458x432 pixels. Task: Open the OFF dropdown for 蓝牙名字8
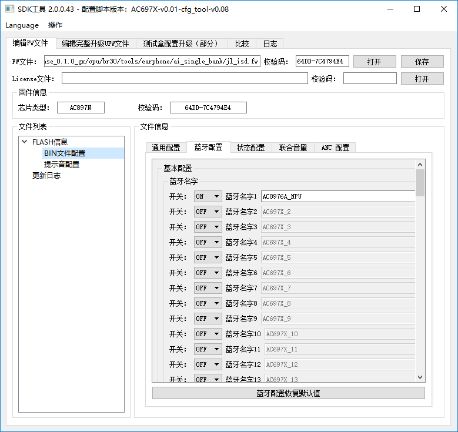(208, 303)
